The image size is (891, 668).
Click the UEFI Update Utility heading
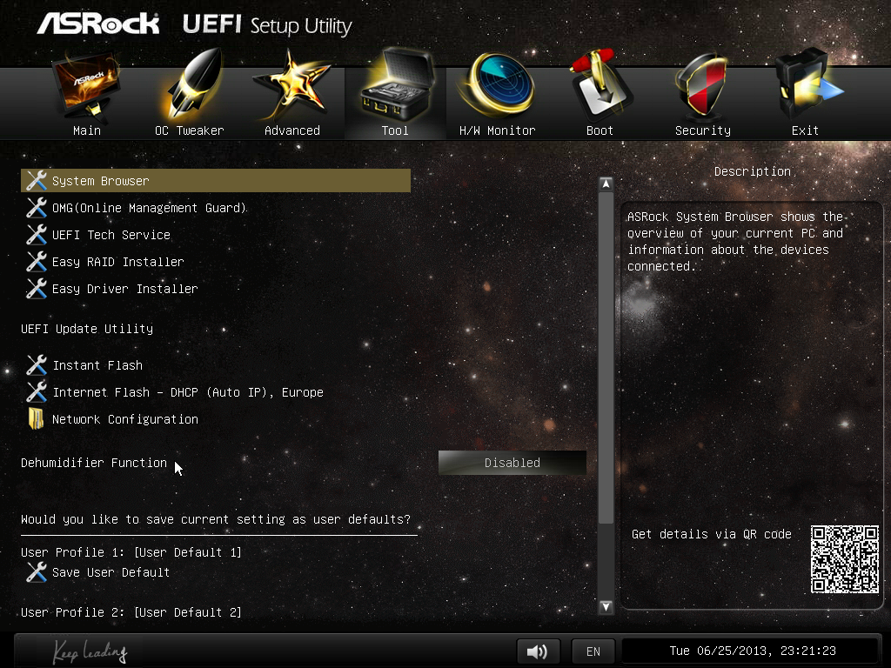87,328
